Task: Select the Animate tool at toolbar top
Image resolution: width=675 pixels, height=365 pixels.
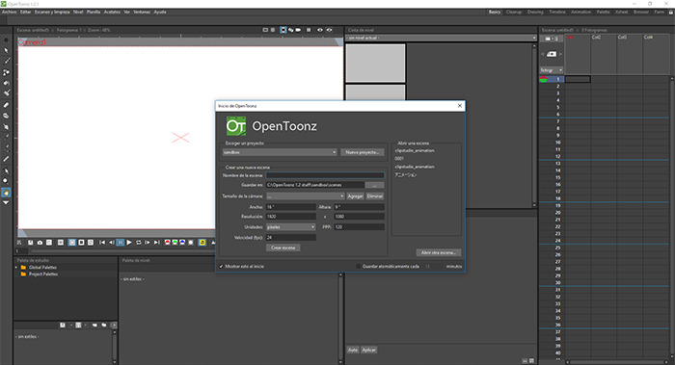Action: click(6, 39)
